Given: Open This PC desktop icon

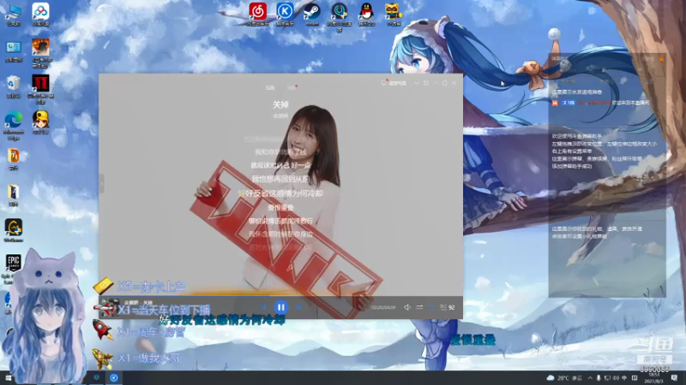Looking at the screenshot, I should [x=14, y=15].
